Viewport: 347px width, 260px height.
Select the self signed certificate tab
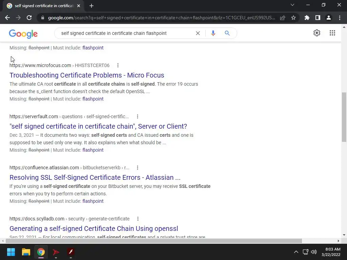pyautogui.click(x=44, y=6)
